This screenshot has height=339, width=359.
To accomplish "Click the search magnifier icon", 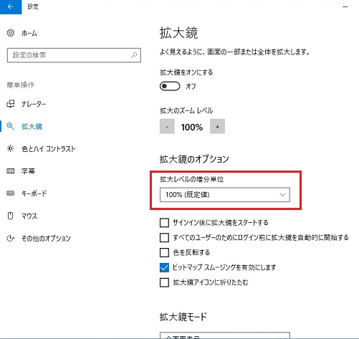I will tap(134, 55).
